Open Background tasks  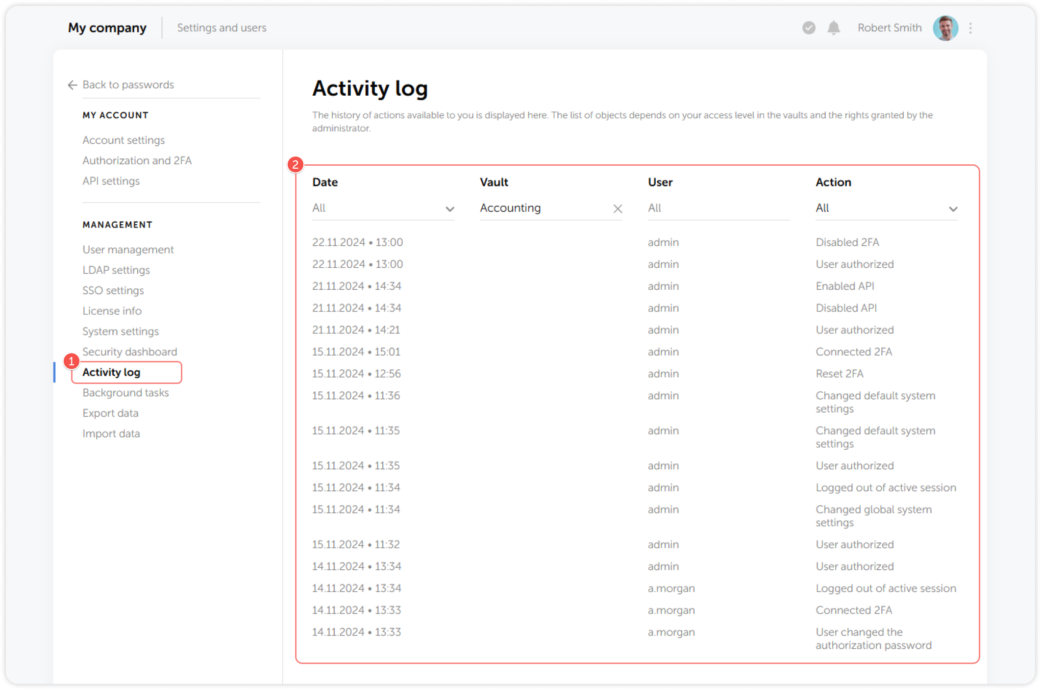coord(125,392)
